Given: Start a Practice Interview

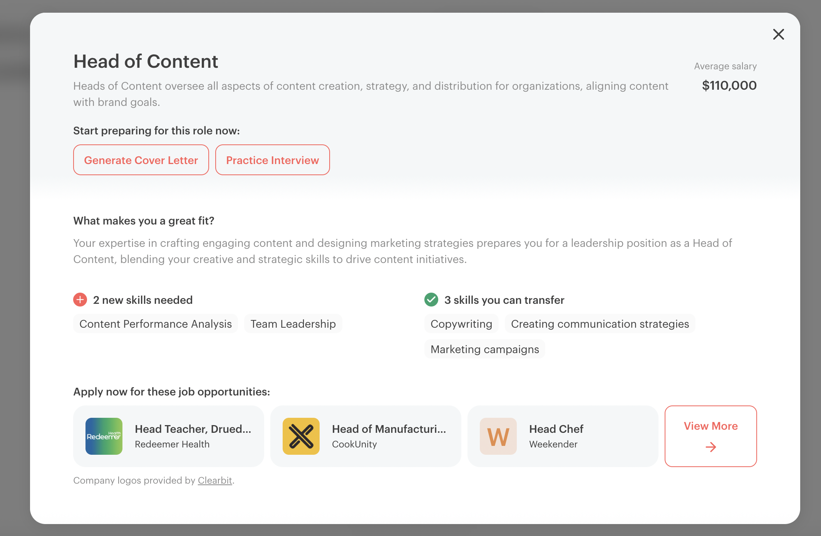Looking at the screenshot, I should coord(272,160).
